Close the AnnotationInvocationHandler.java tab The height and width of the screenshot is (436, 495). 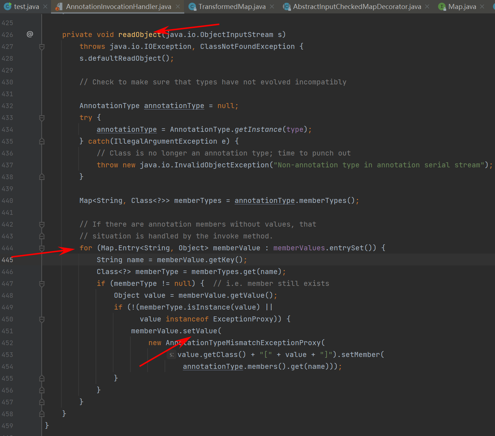click(178, 6)
